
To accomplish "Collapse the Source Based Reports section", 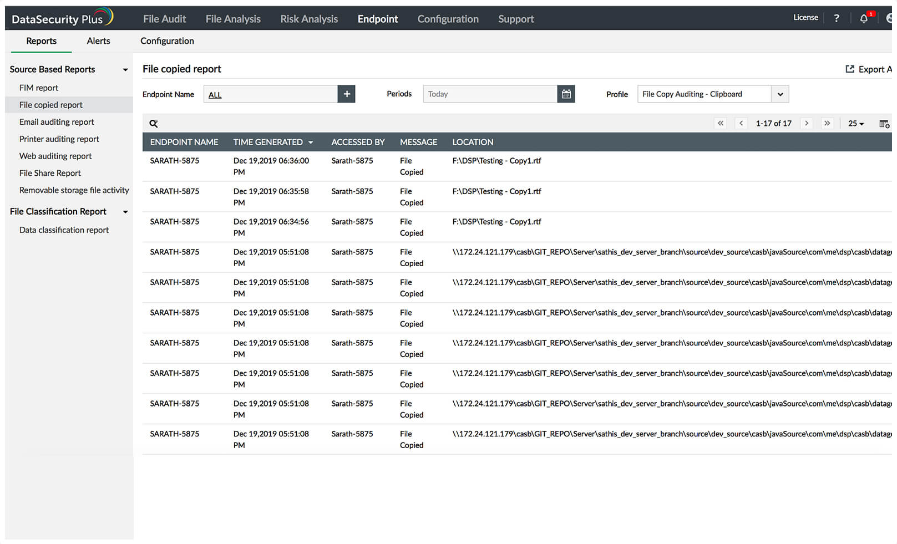I will pos(125,69).
